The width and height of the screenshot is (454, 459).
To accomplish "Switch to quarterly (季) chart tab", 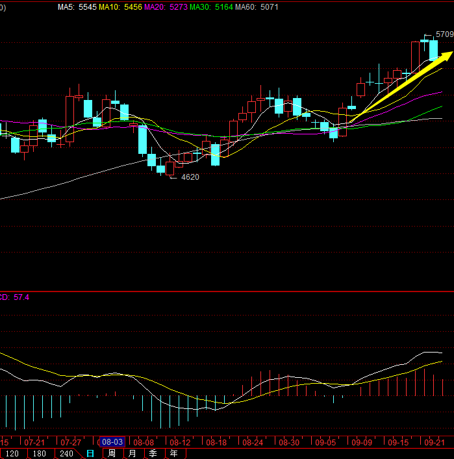I will point(153,454).
